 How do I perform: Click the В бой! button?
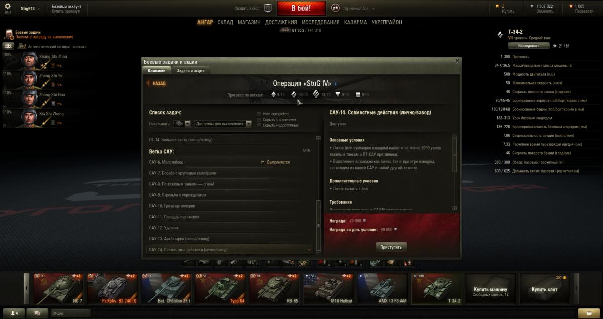[x=301, y=8]
